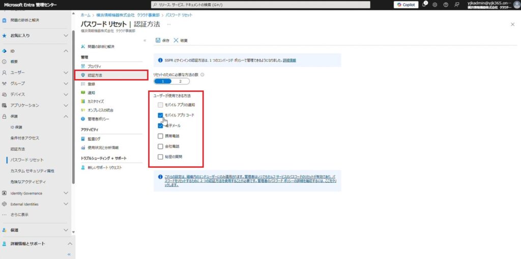Click the 使用状況と分析情報 chart icon
The height and width of the screenshot is (259, 521).
(x=83, y=148)
